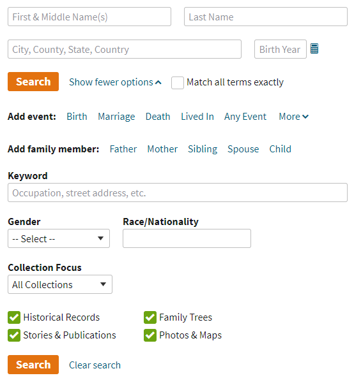Add a Marriage event
The image size is (354, 378).
[116, 117]
